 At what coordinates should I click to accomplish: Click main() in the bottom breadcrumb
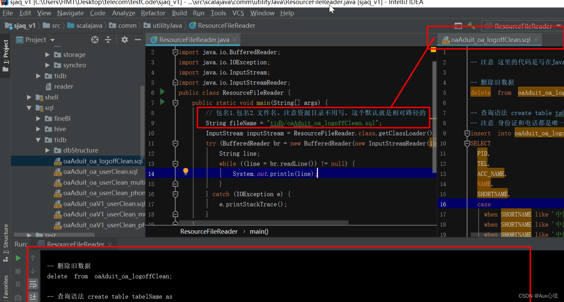pyautogui.click(x=259, y=231)
